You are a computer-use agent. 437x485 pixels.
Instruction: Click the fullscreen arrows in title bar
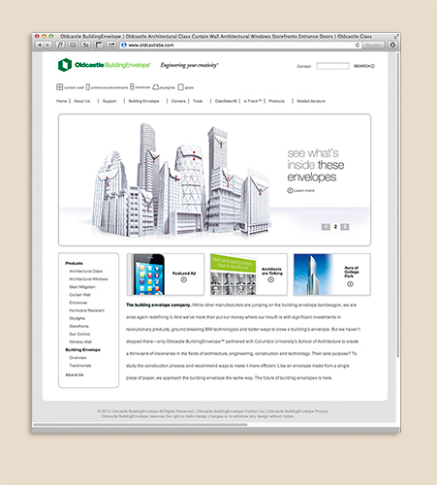point(396,36)
